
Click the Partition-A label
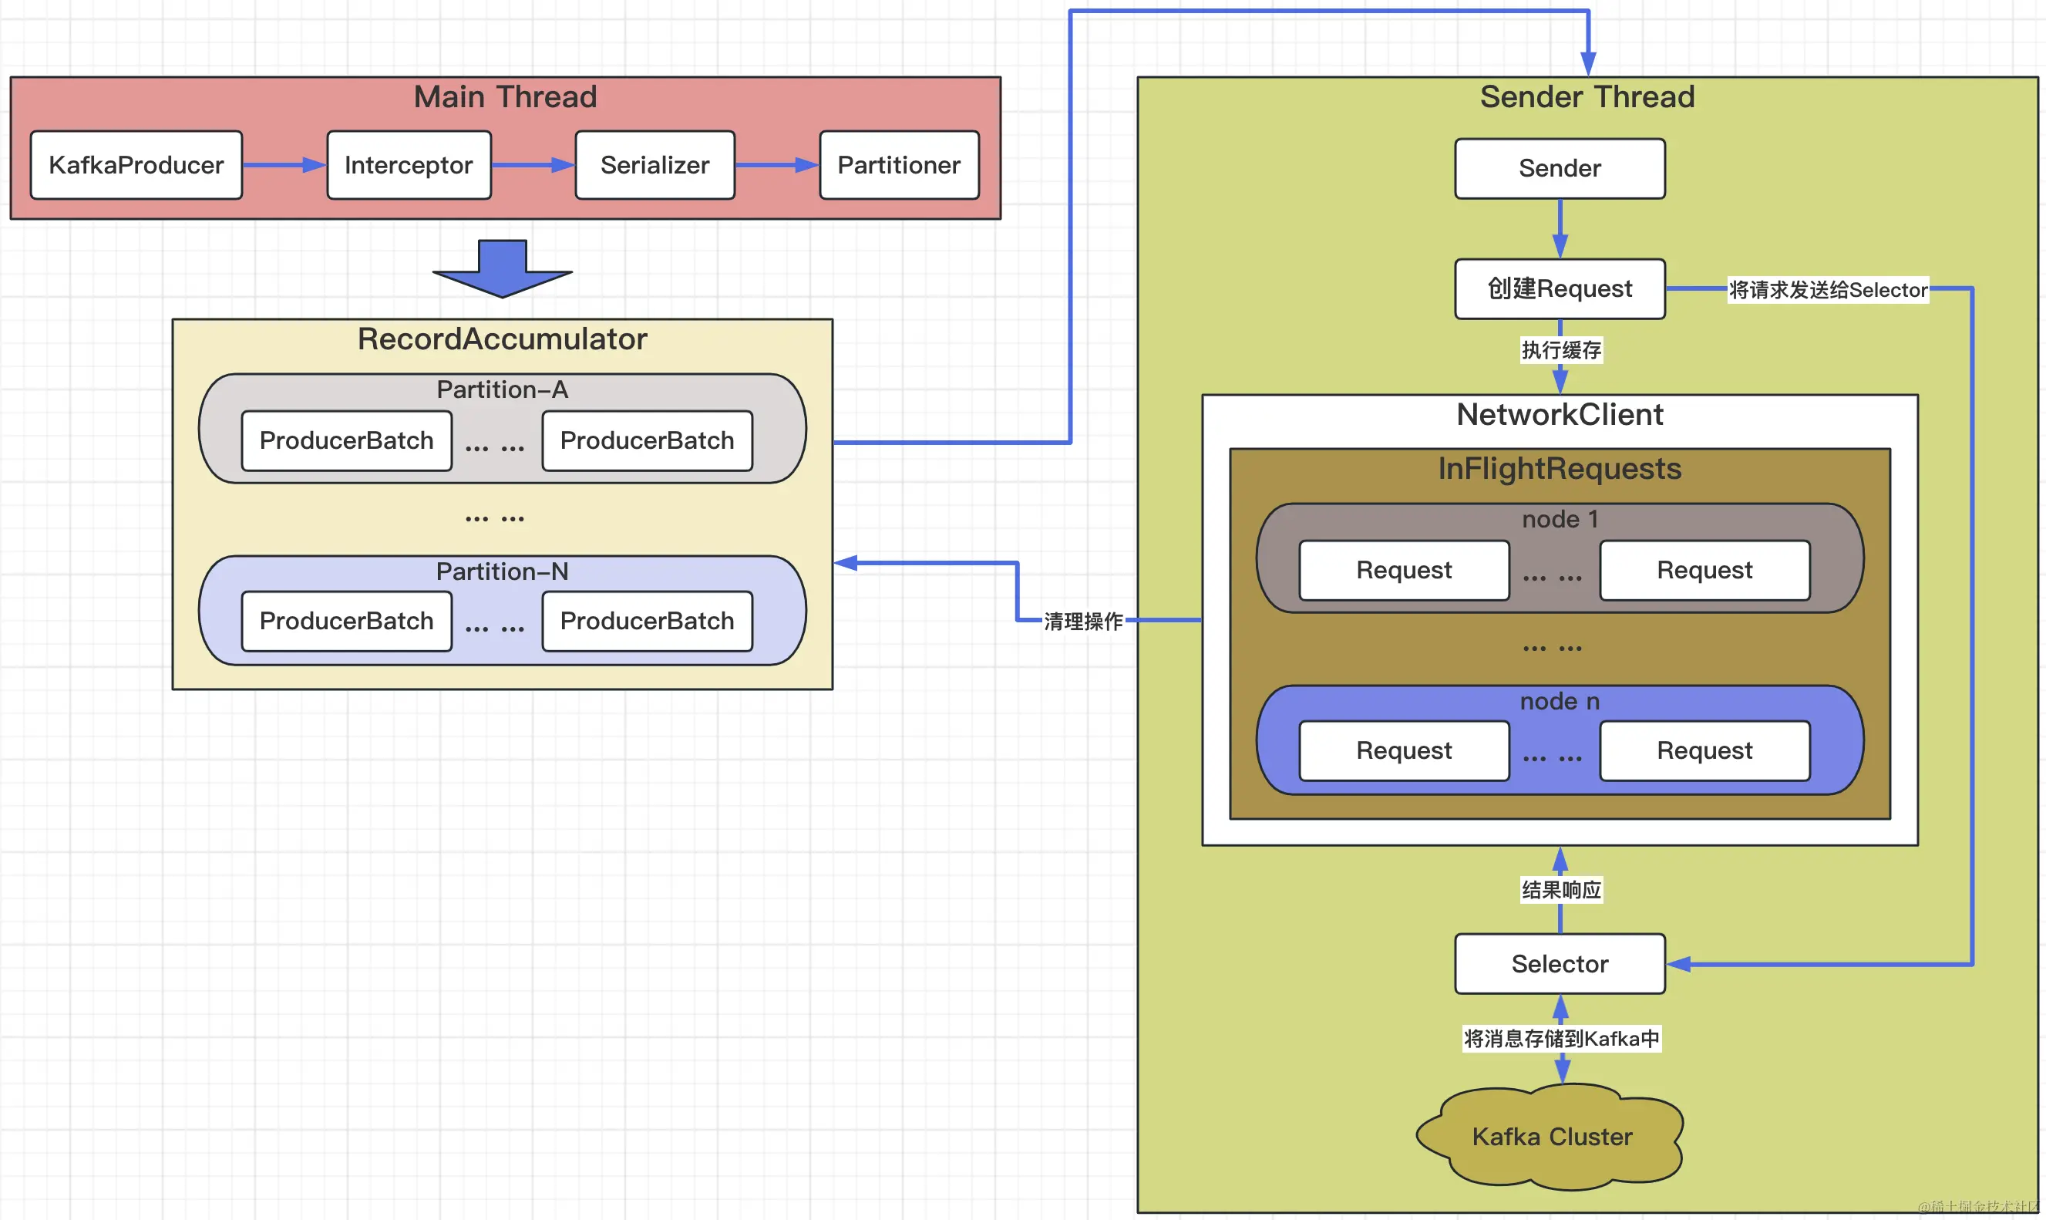[502, 389]
